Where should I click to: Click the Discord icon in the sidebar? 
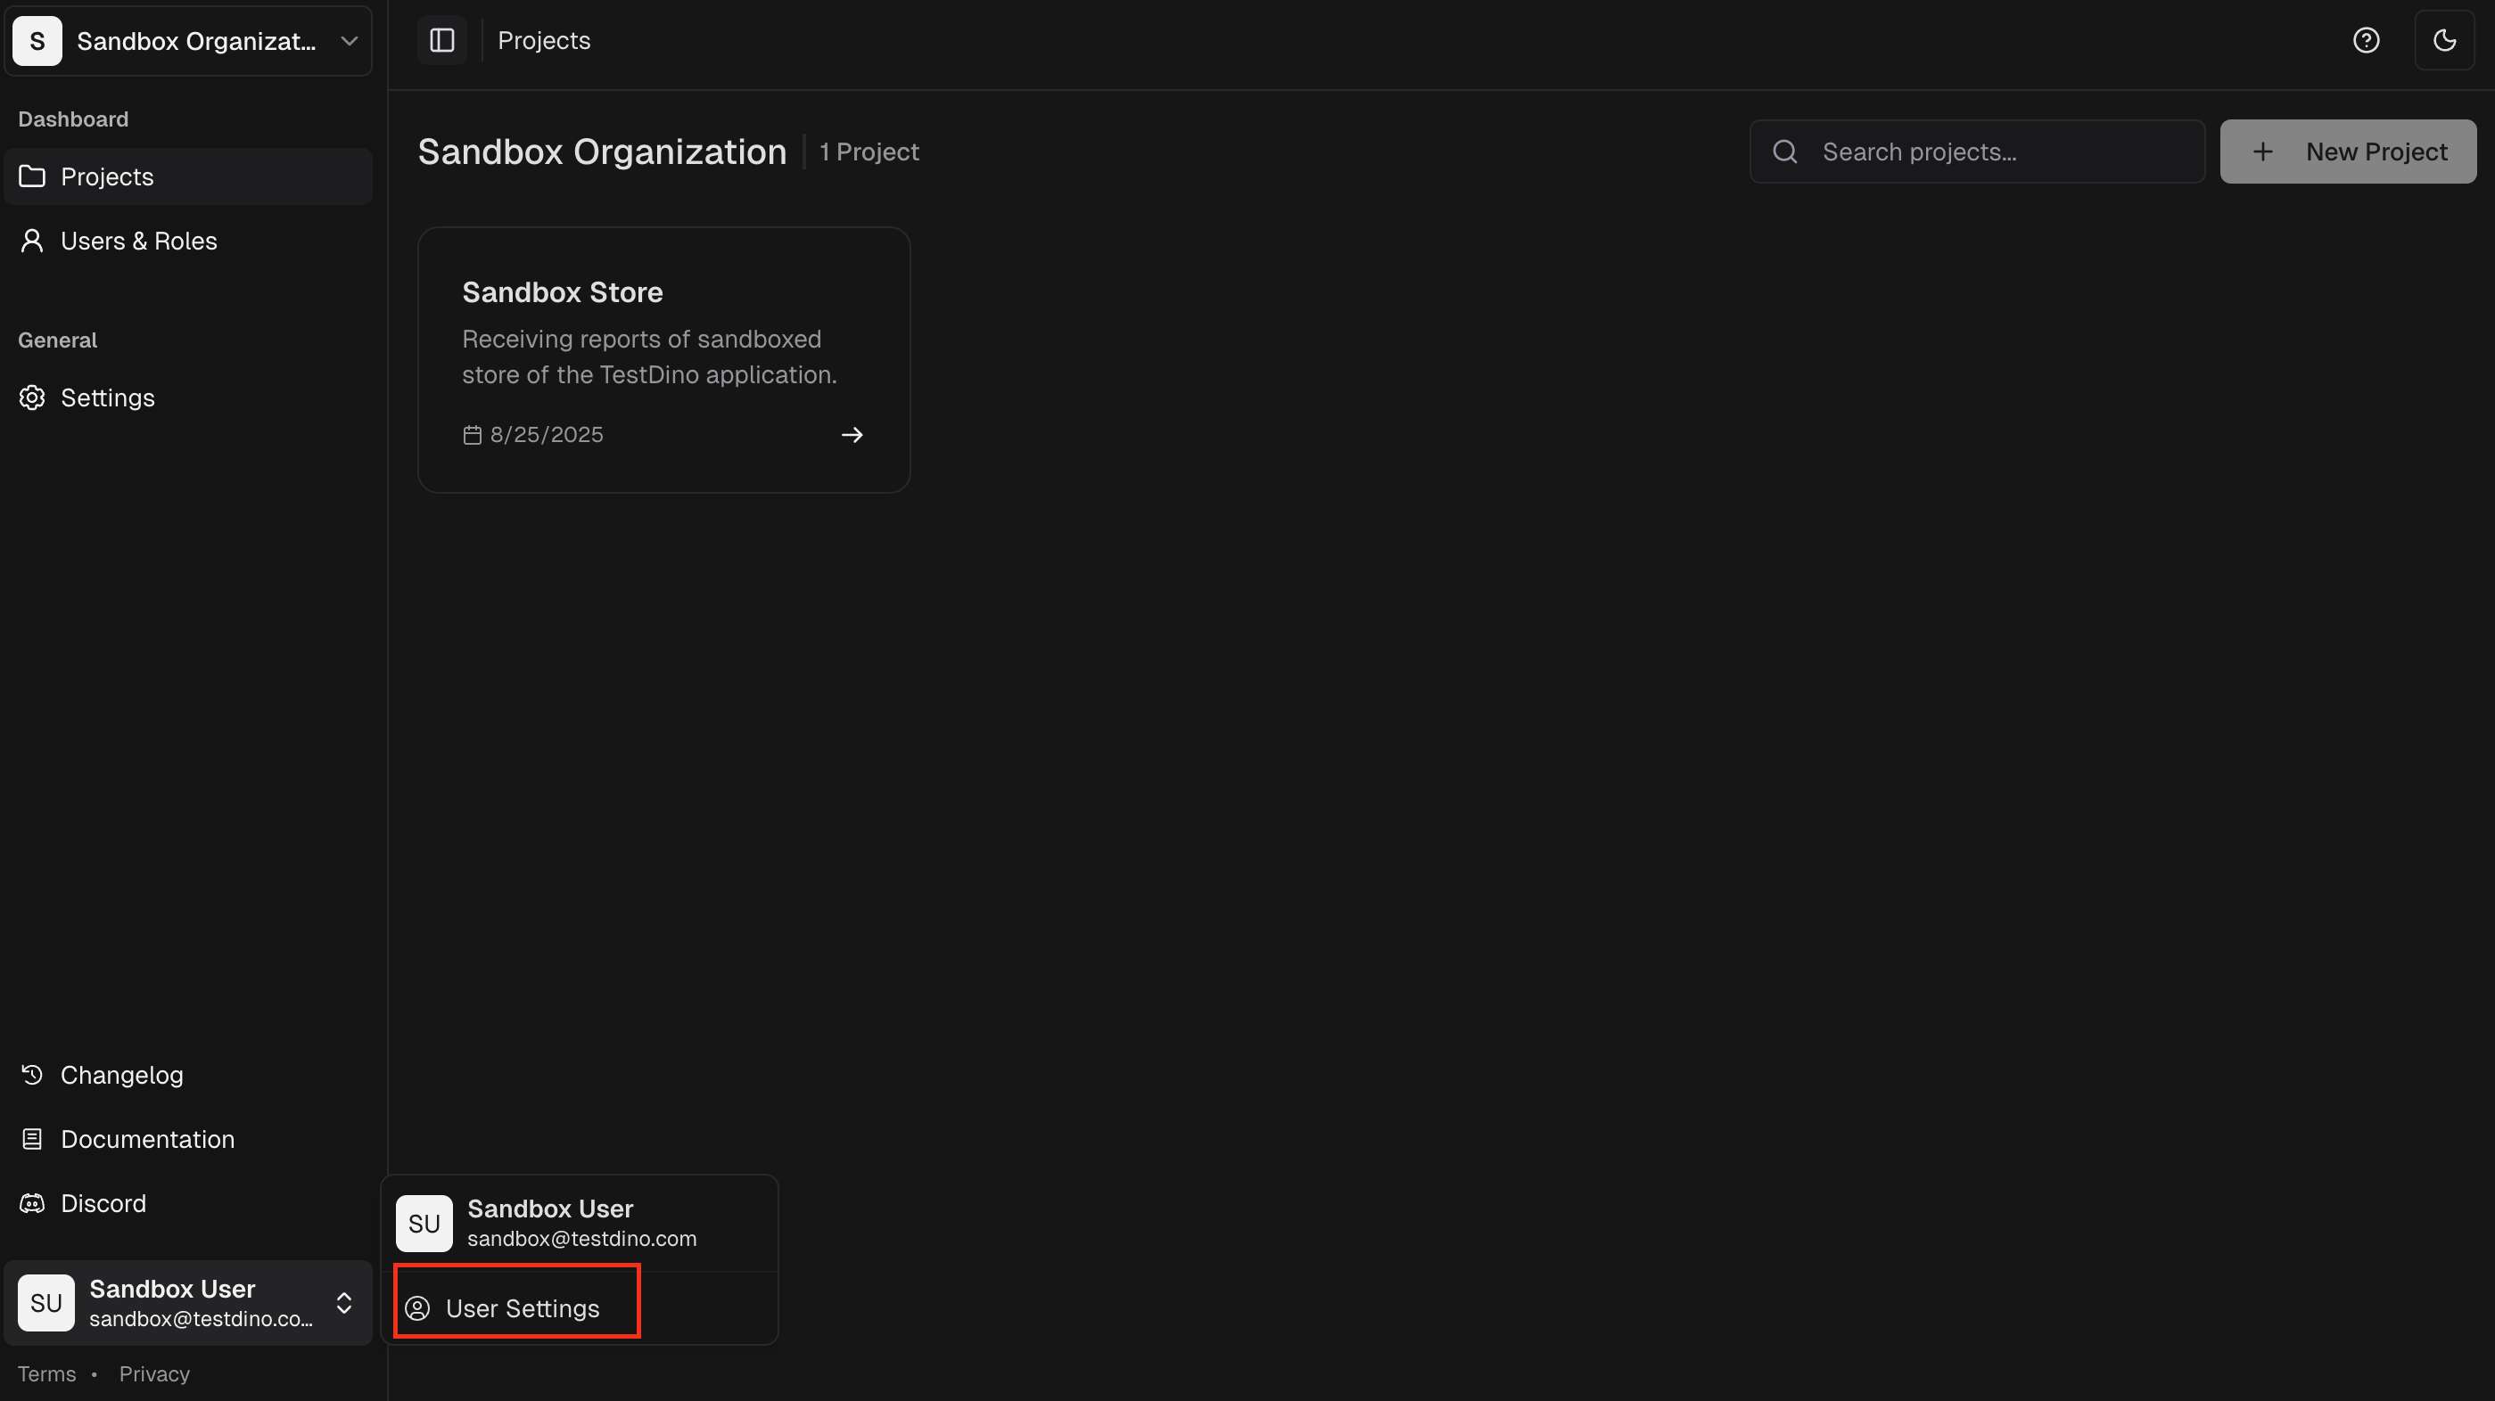[32, 1202]
